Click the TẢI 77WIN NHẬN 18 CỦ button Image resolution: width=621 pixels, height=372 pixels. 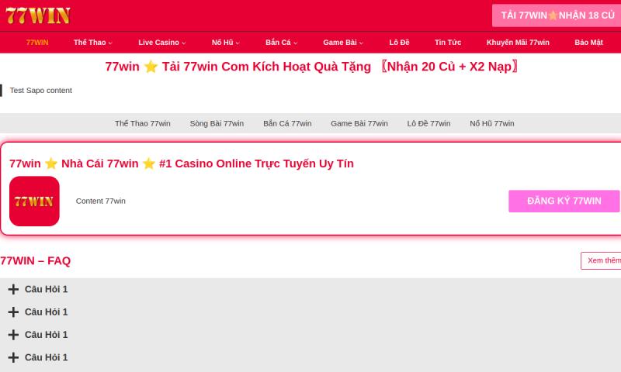point(557,15)
